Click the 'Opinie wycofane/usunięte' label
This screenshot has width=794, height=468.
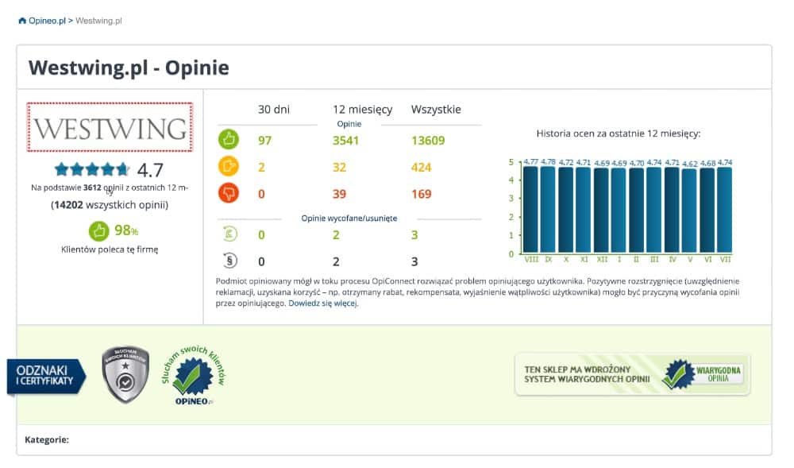pyautogui.click(x=349, y=219)
